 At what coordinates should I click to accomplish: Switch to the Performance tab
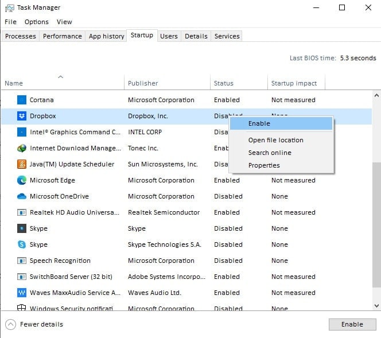tap(62, 36)
